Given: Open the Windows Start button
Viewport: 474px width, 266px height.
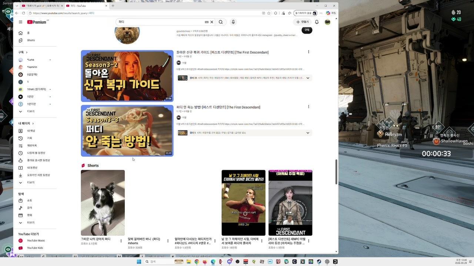Looking at the screenshot, I should [x=139, y=262].
